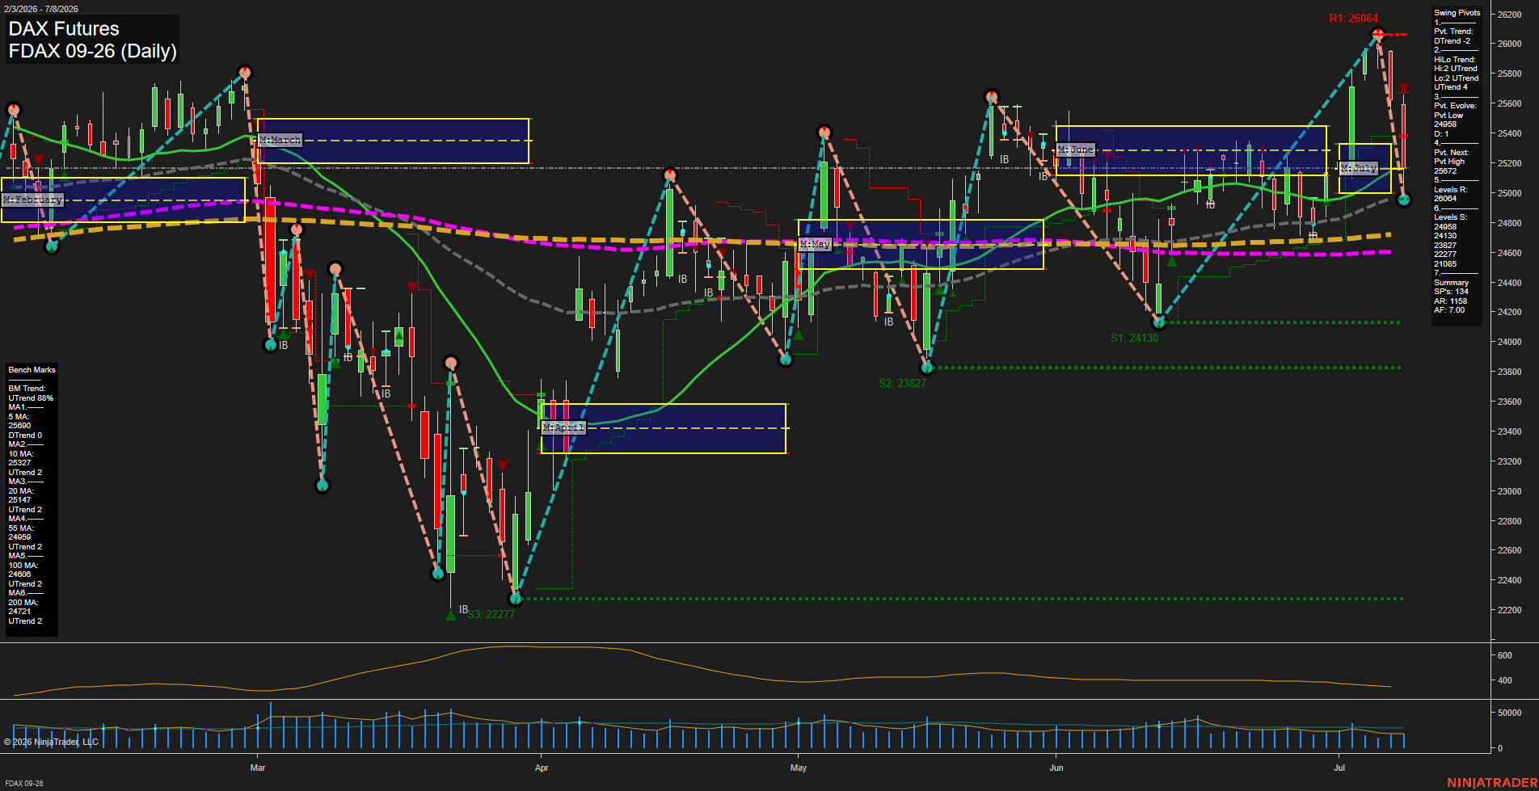1539x791 pixels.
Task: Click the Levels R: heading
Action: tap(1451, 190)
